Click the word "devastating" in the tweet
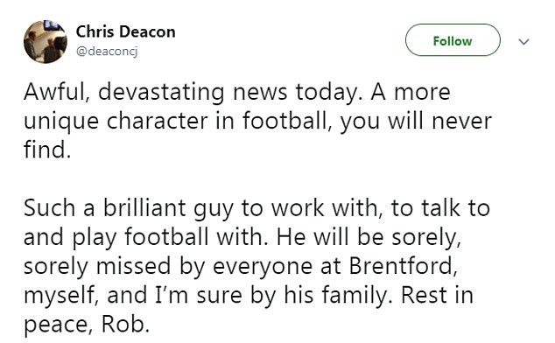The width and height of the screenshot is (555, 343). pyautogui.click(x=161, y=93)
